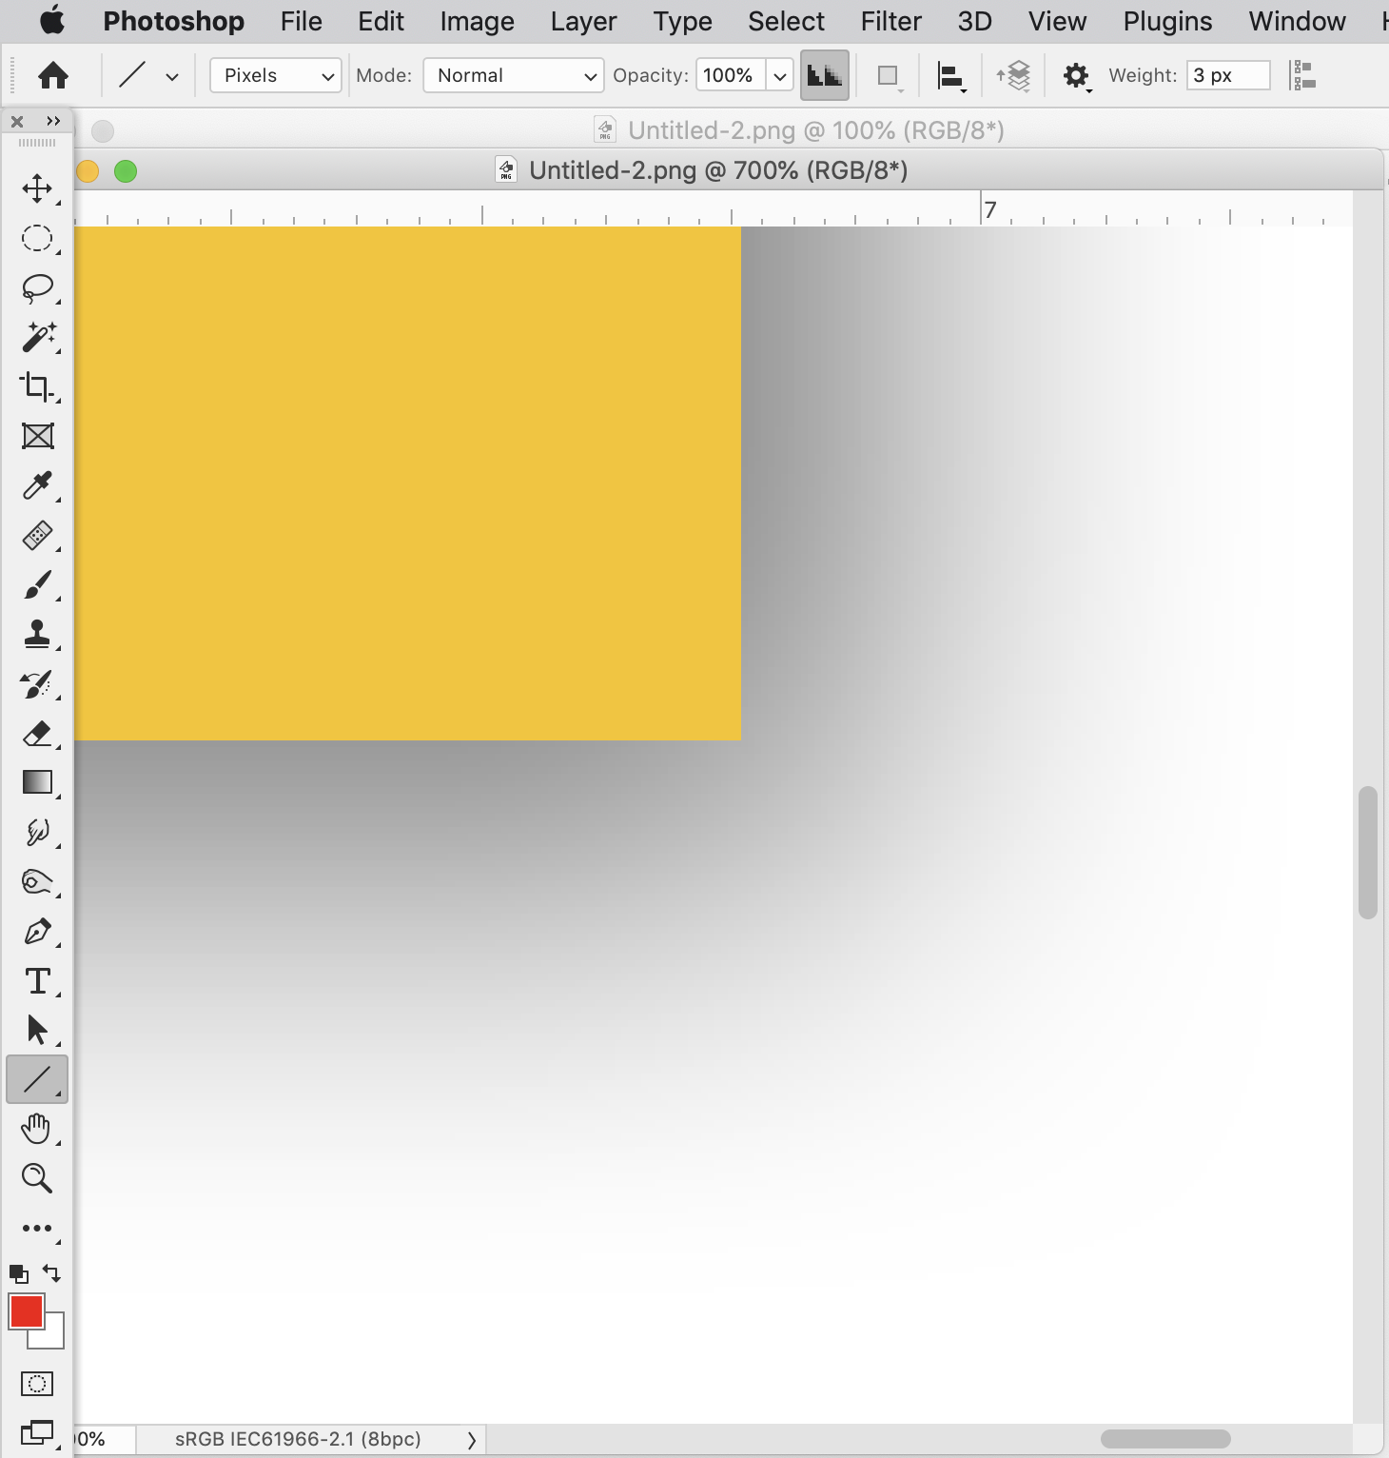Select the Zoom tool
1389x1458 pixels.
coord(37,1179)
